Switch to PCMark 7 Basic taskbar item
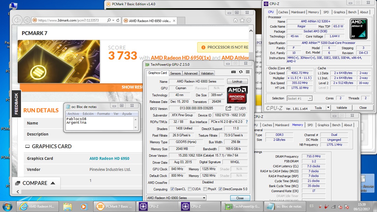Image resolution: width=377 pixels, height=212 pixels. [x=114, y=206]
